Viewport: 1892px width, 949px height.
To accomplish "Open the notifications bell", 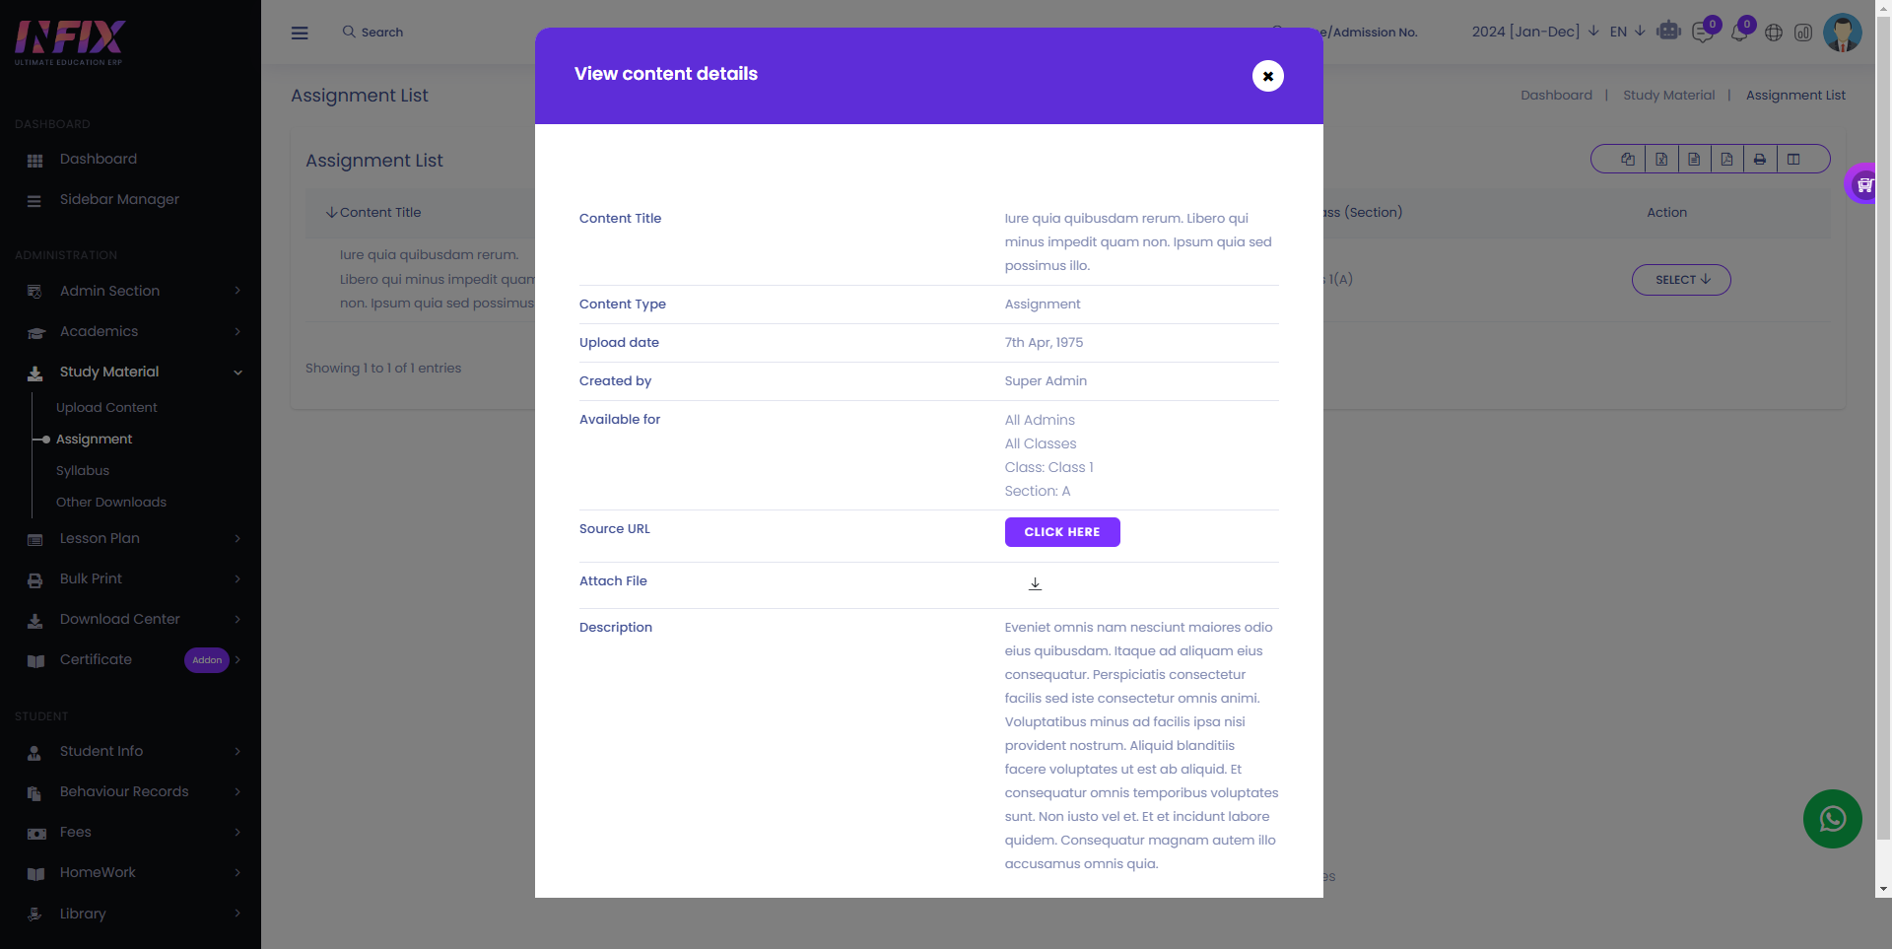I will coord(1739,32).
